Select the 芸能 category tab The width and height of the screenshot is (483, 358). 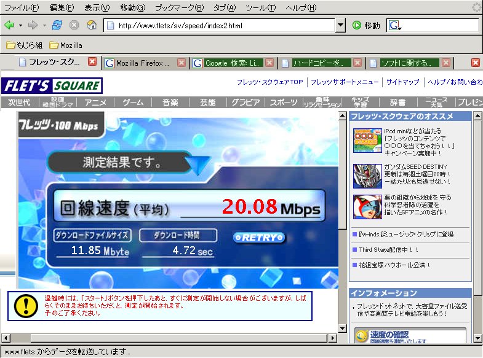208,103
